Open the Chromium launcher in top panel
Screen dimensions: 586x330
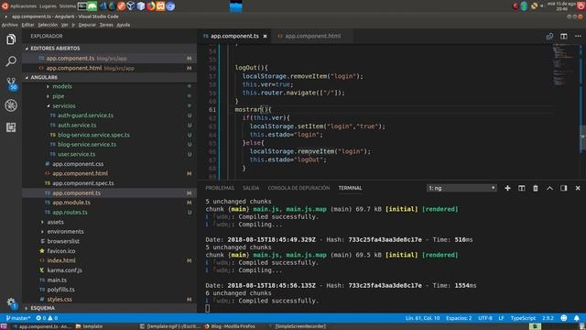(x=170, y=6)
